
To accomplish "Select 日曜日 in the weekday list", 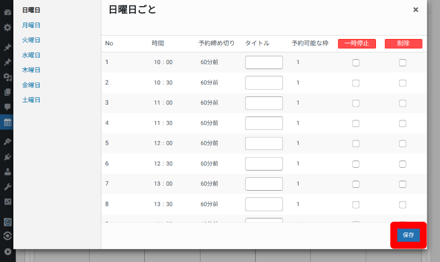I will coord(31,10).
